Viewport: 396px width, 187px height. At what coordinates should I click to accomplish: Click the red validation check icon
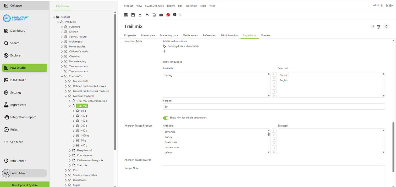point(168,15)
